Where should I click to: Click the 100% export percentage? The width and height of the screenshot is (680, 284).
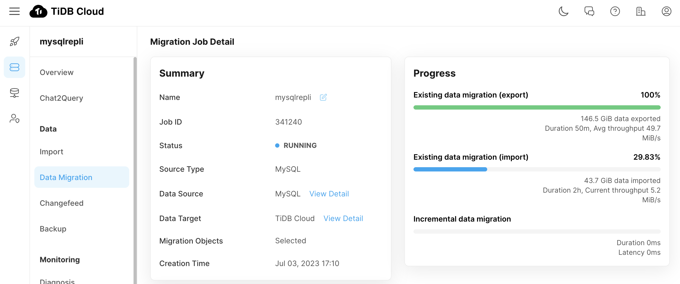650,95
